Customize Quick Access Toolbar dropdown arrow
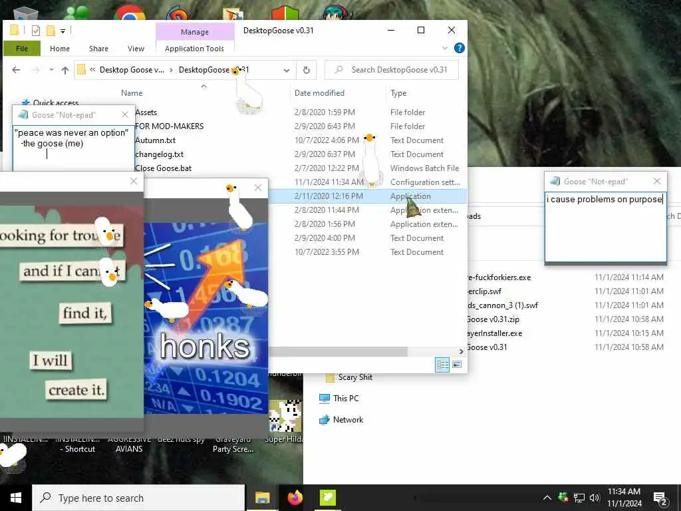This screenshot has width=681, height=511. [63, 31]
